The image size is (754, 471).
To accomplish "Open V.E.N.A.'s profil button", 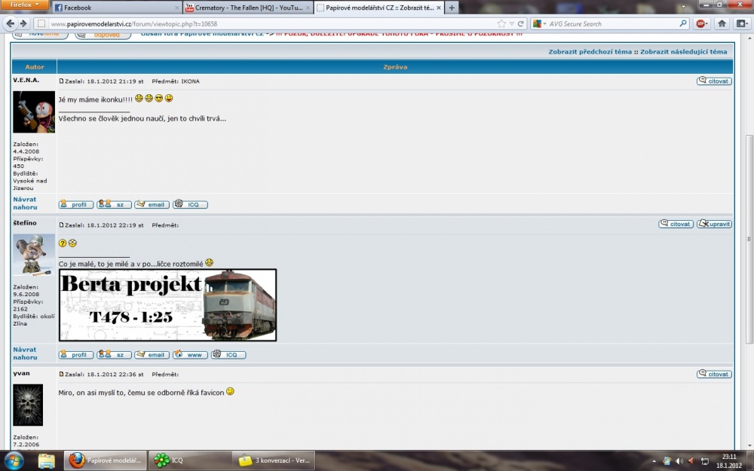I will click(76, 204).
